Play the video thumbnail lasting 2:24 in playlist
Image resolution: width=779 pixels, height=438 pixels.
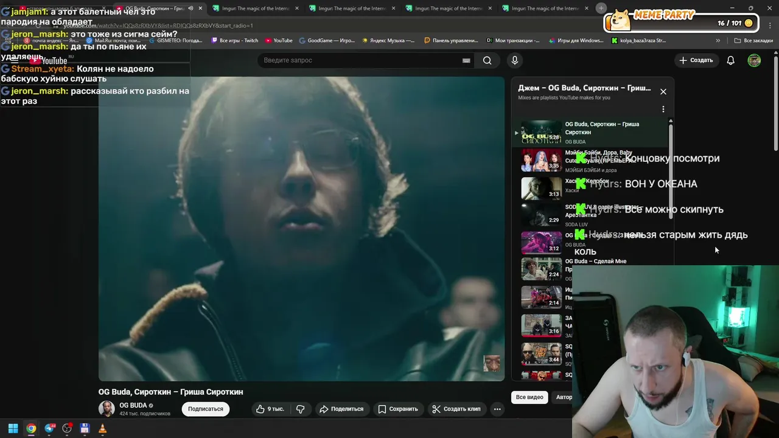coord(541,268)
